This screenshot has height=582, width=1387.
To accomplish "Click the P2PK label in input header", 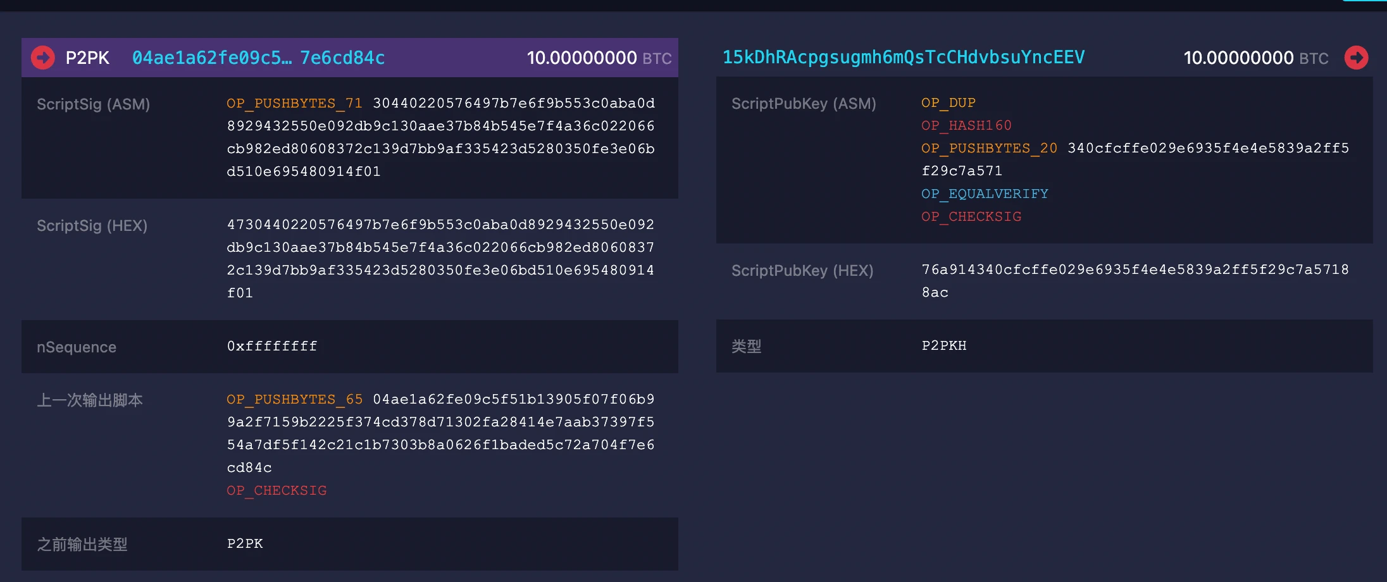I will 87,58.
